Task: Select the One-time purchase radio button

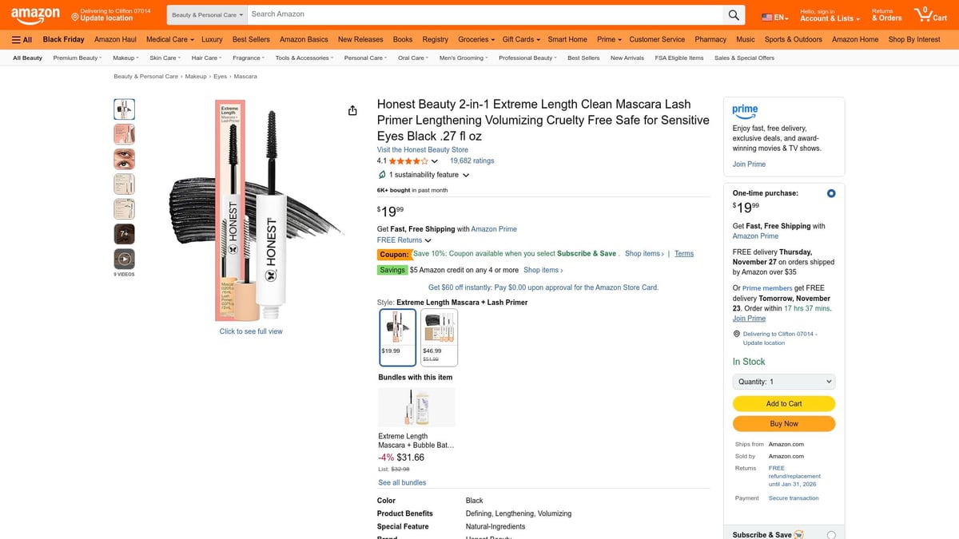Action: click(830, 192)
